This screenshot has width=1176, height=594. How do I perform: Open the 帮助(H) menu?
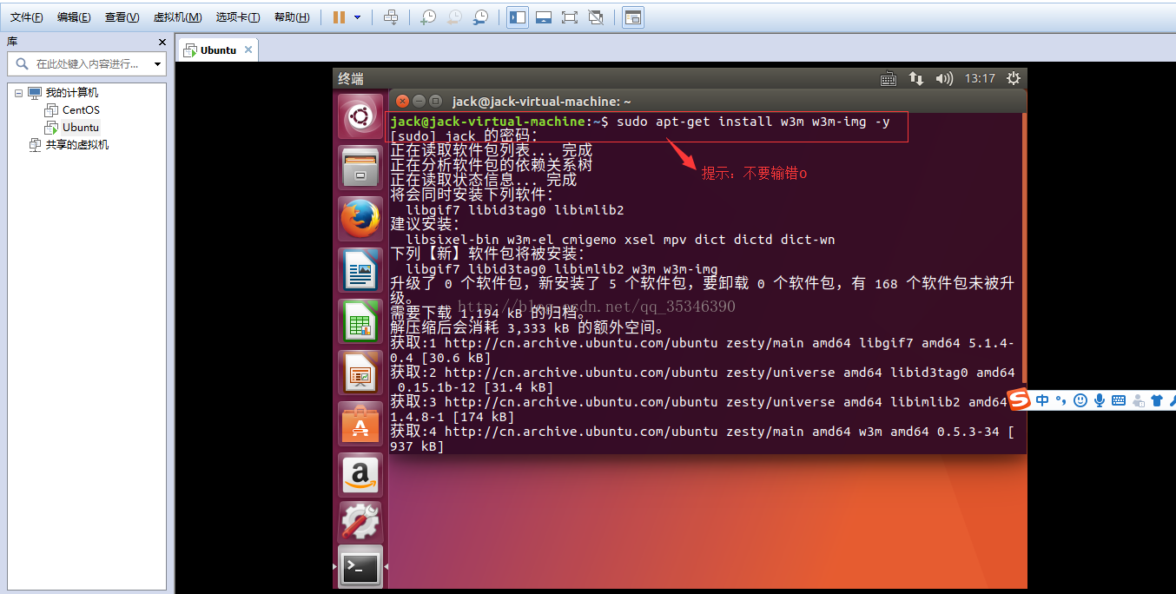[292, 17]
